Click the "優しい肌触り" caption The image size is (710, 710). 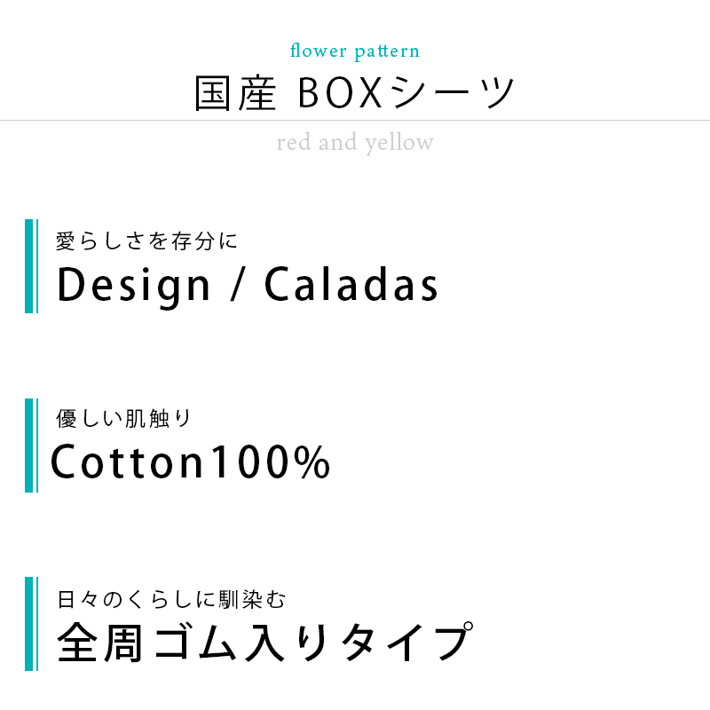(124, 418)
